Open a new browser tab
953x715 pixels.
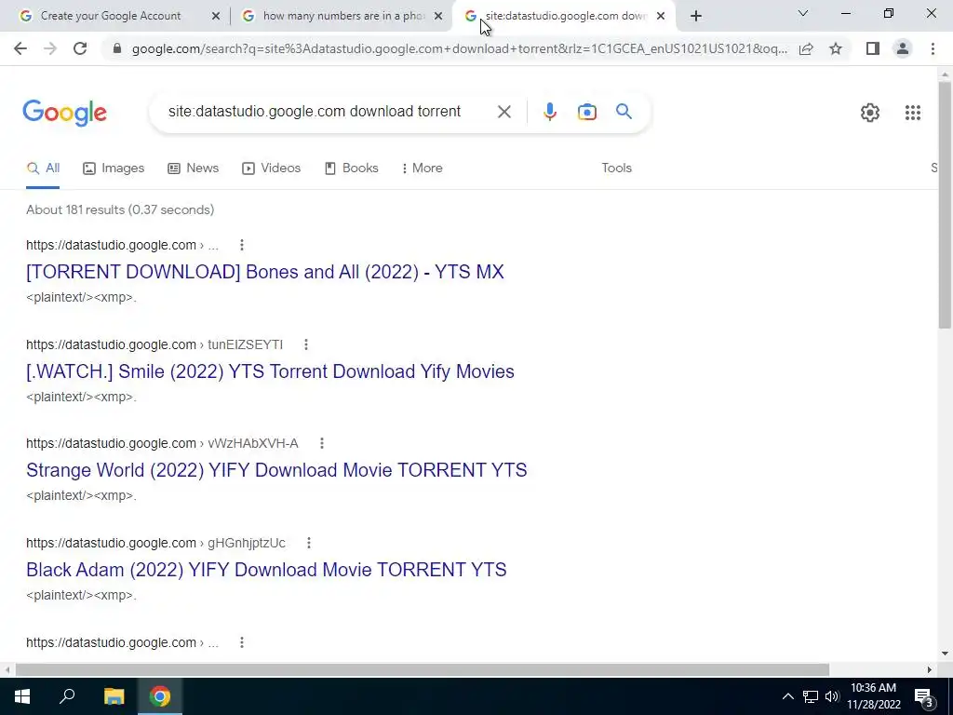(696, 16)
